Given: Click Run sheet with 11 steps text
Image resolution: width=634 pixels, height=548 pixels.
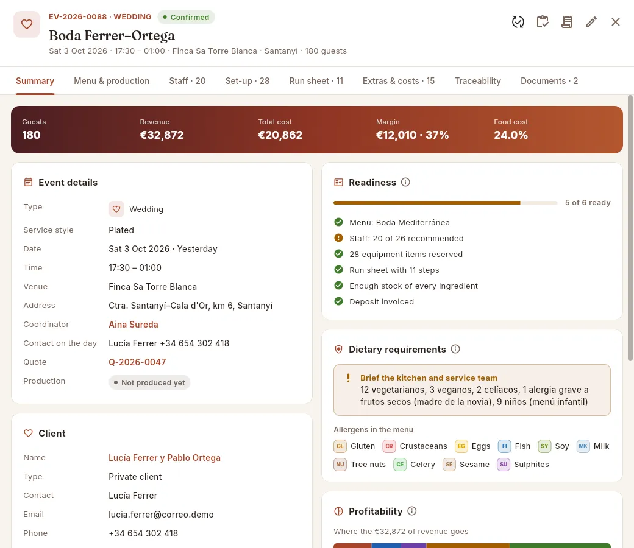Looking at the screenshot, I should coord(394,270).
